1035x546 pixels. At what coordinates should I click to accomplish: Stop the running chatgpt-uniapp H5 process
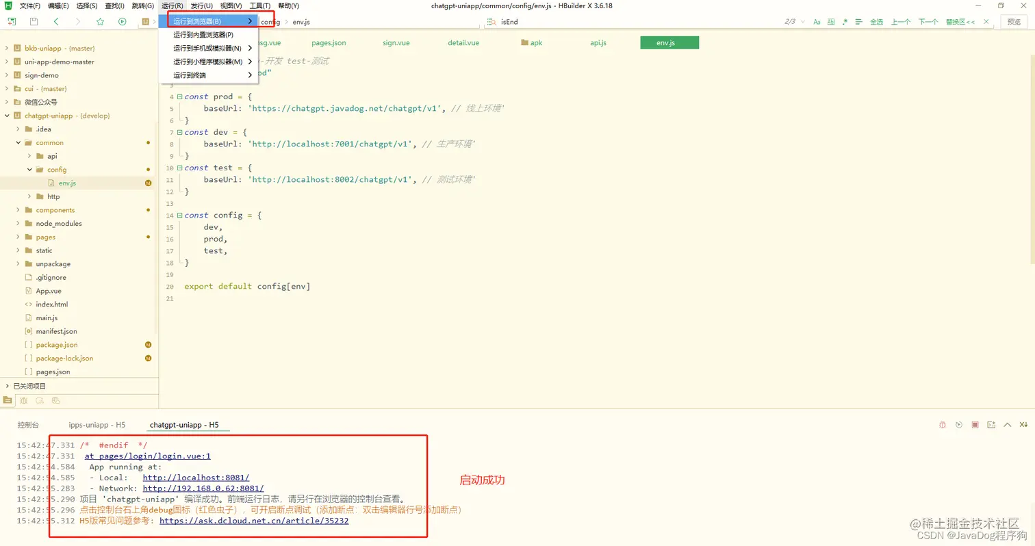(975, 425)
